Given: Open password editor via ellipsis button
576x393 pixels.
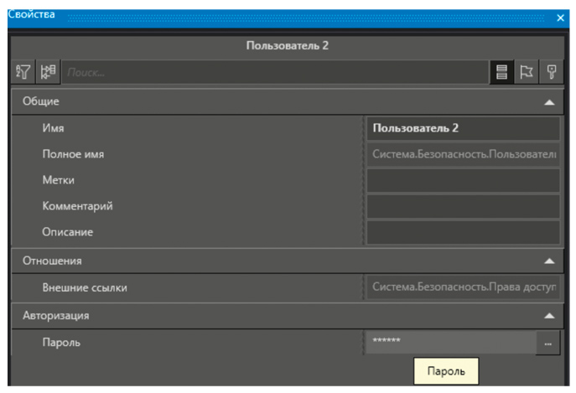Looking at the screenshot, I should point(548,343).
